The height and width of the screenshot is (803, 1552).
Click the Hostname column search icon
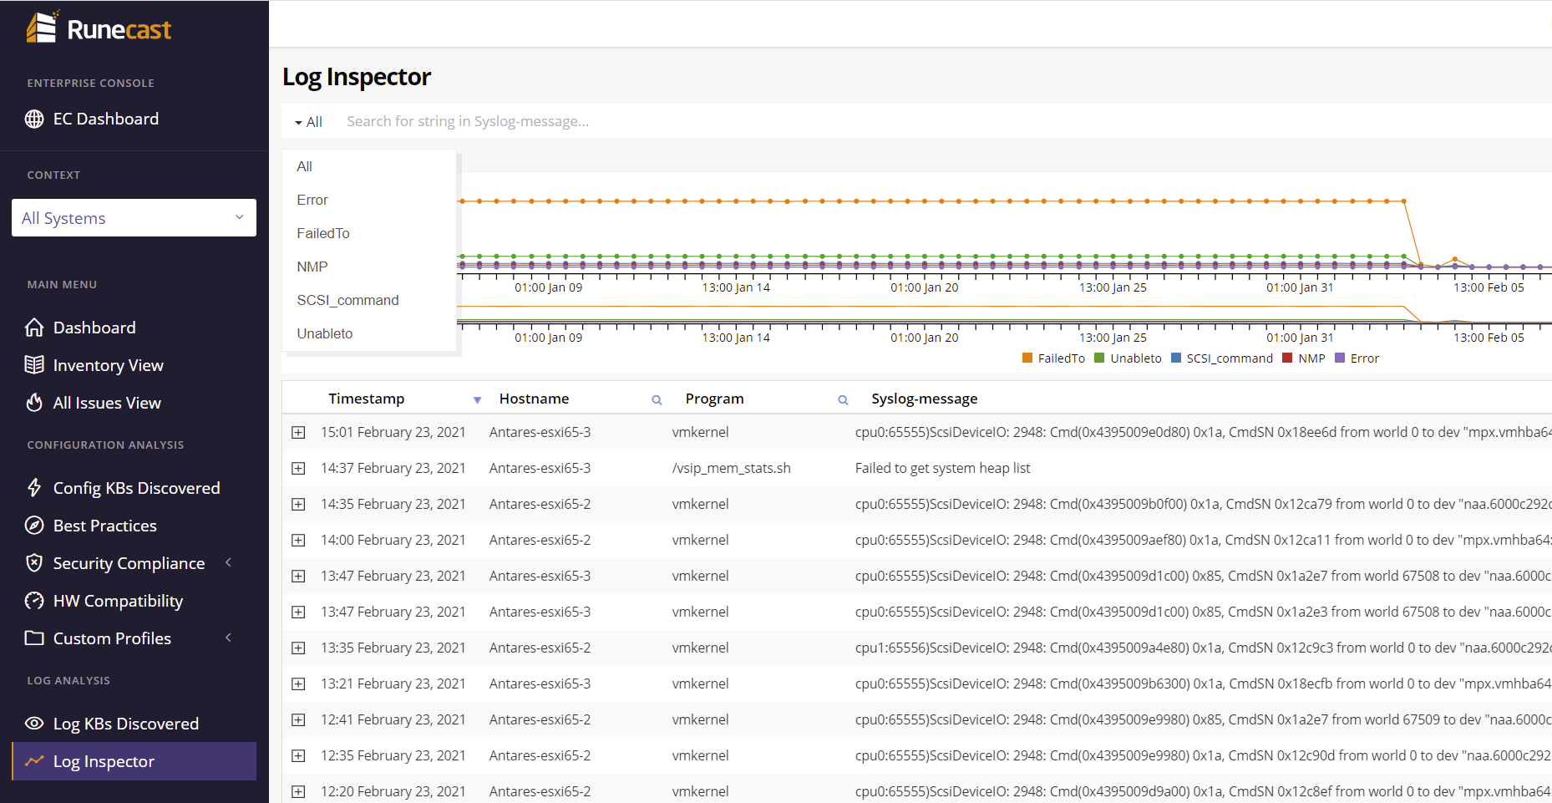(x=657, y=400)
